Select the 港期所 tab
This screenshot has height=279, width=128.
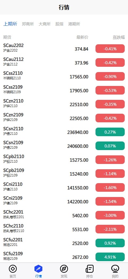pyautogui.click(x=74, y=24)
